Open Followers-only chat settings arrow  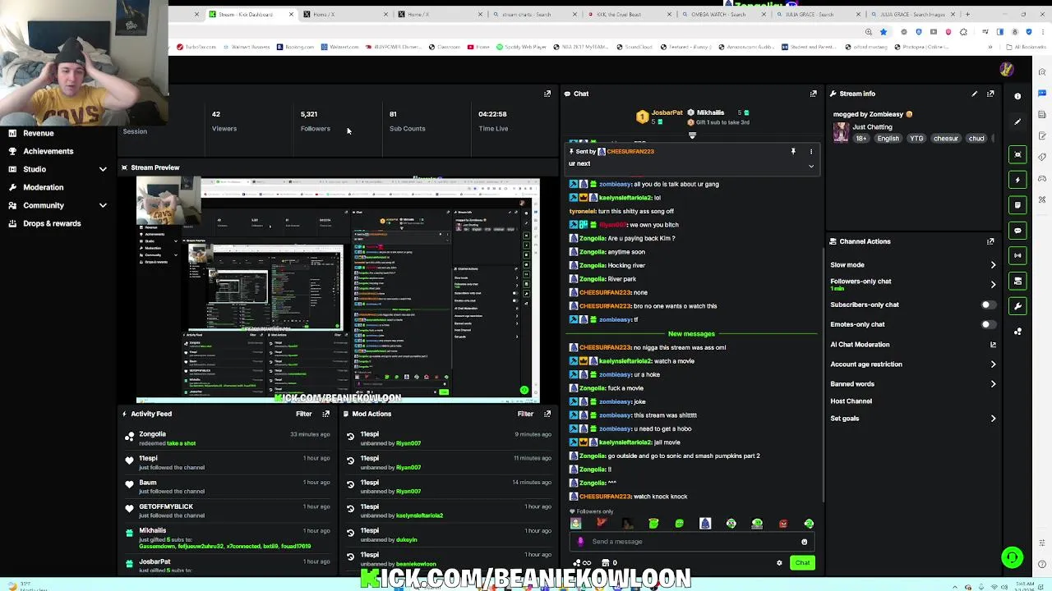click(x=993, y=285)
